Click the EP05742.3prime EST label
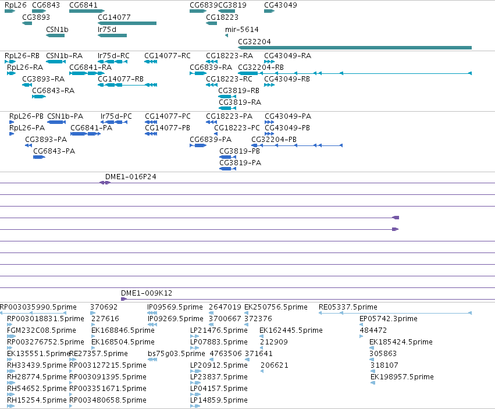This screenshot has width=495, height=409. [x=389, y=319]
